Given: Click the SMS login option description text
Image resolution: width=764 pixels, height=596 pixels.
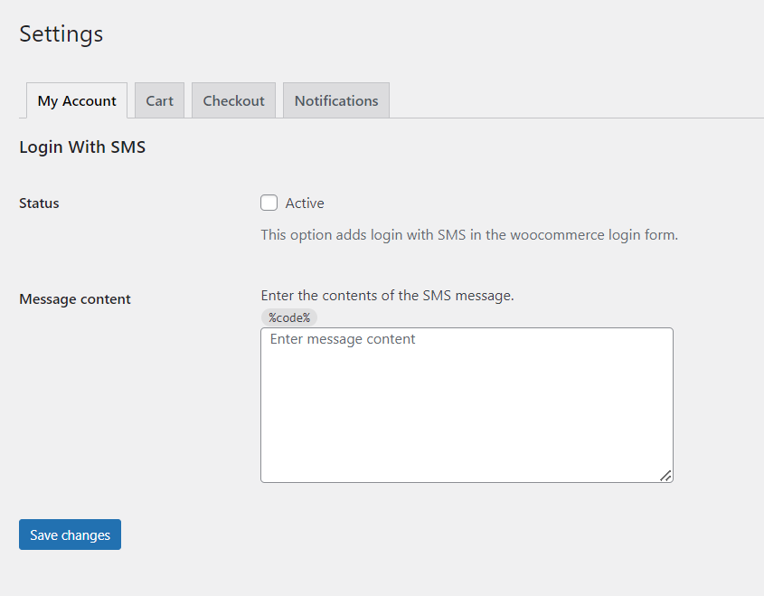Looking at the screenshot, I should [x=469, y=235].
